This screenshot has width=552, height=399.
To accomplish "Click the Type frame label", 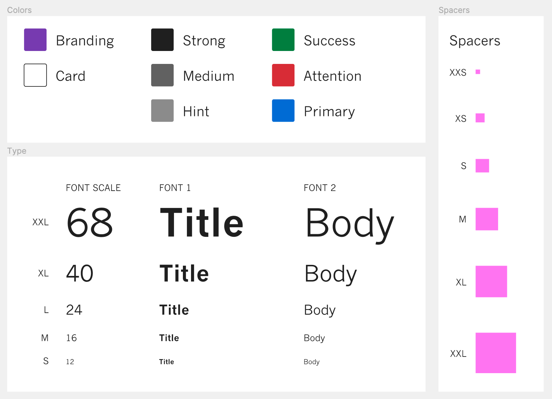I will 17,151.
